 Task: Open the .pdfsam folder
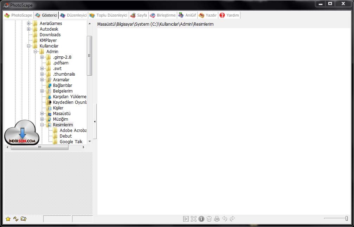pyautogui.click(x=61, y=63)
